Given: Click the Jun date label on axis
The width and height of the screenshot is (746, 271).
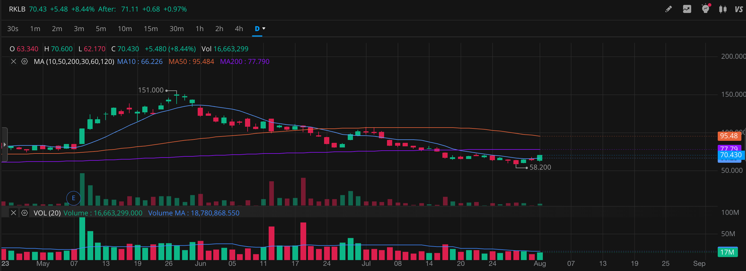Looking at the screenshot, I should click(200, 264).
